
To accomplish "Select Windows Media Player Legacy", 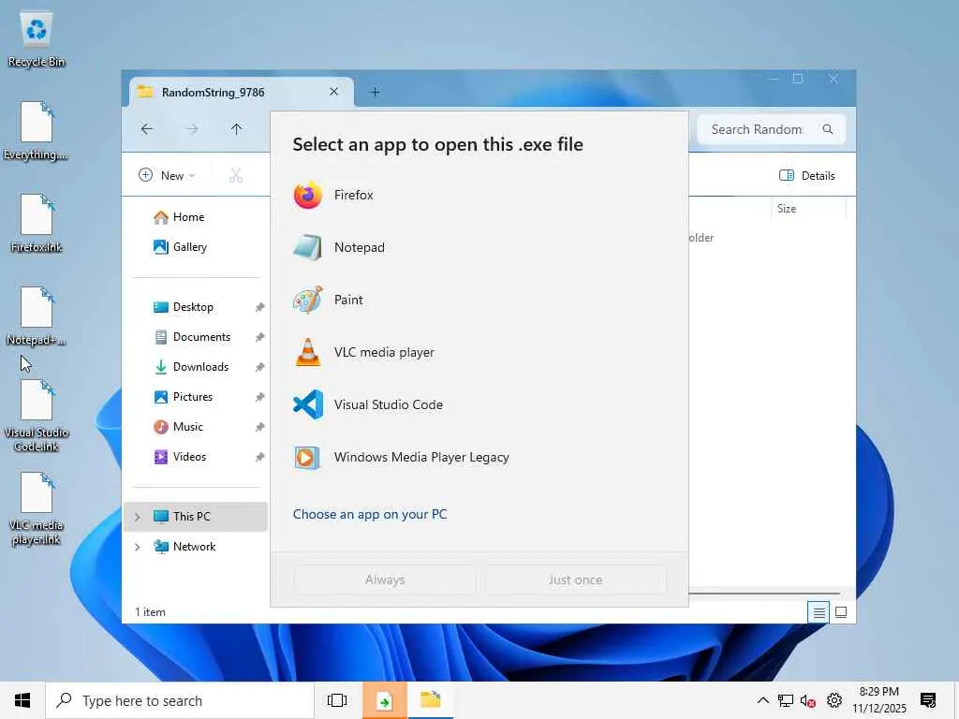I will pos(479,457).
